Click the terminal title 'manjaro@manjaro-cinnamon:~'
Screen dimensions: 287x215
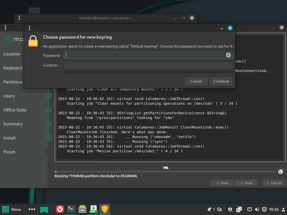click(x=106, y=18)
